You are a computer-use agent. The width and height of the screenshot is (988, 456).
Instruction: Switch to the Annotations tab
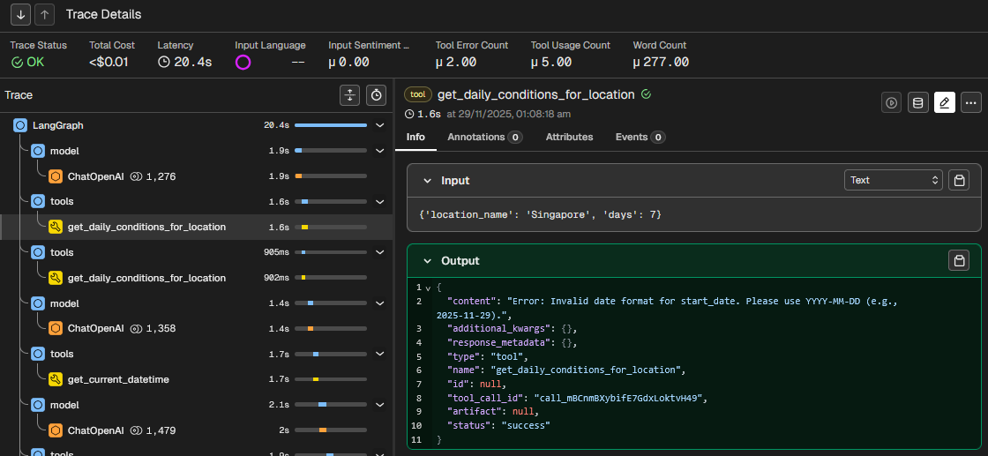484,137
